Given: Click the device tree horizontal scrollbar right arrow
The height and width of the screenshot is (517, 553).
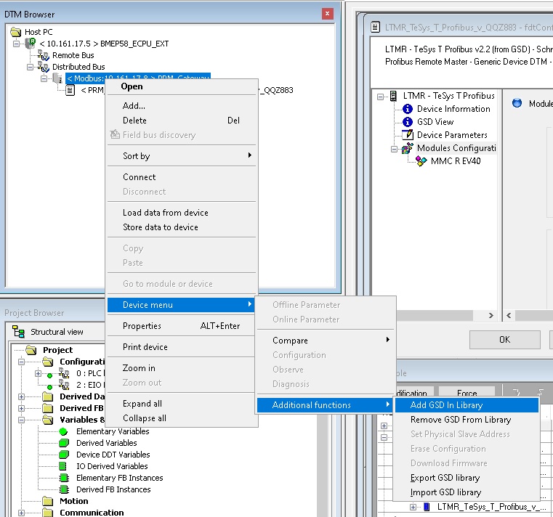Looking at the screenshot, I should coord(491,315).
